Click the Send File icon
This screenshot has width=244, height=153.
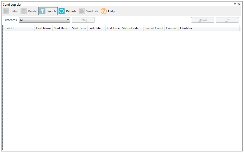click(82, 11)
